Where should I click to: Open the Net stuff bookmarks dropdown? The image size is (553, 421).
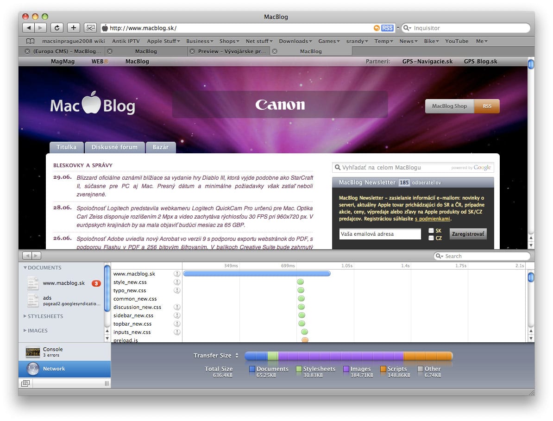click(259, 41)
